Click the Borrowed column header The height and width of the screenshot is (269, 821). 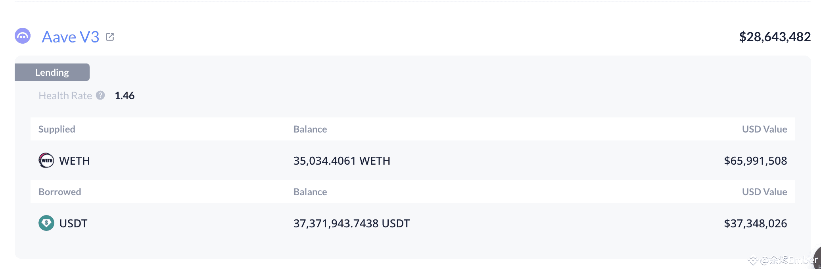(x=60, y=192)
